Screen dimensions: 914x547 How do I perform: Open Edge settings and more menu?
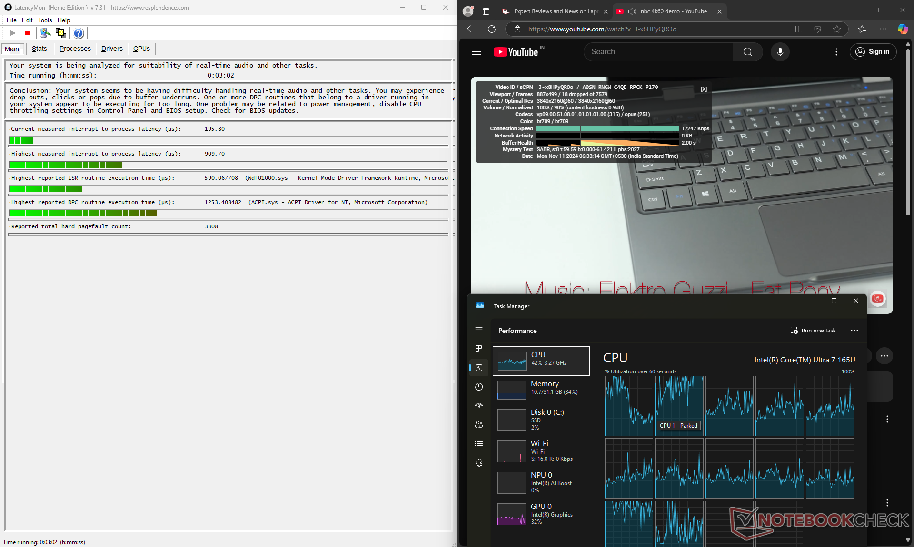coord(883,29)
